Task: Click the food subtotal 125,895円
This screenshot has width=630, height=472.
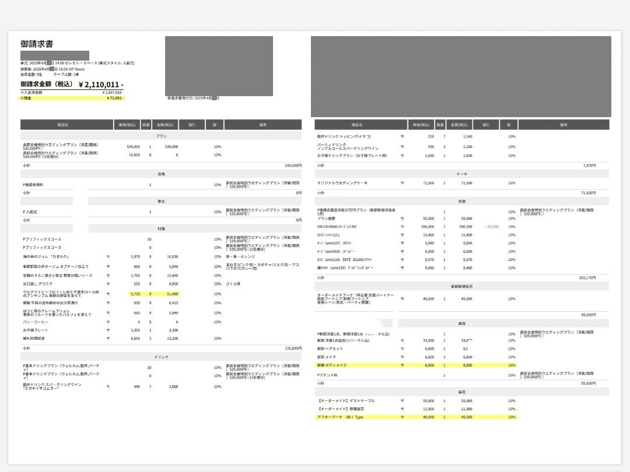Action: point(293,348)
